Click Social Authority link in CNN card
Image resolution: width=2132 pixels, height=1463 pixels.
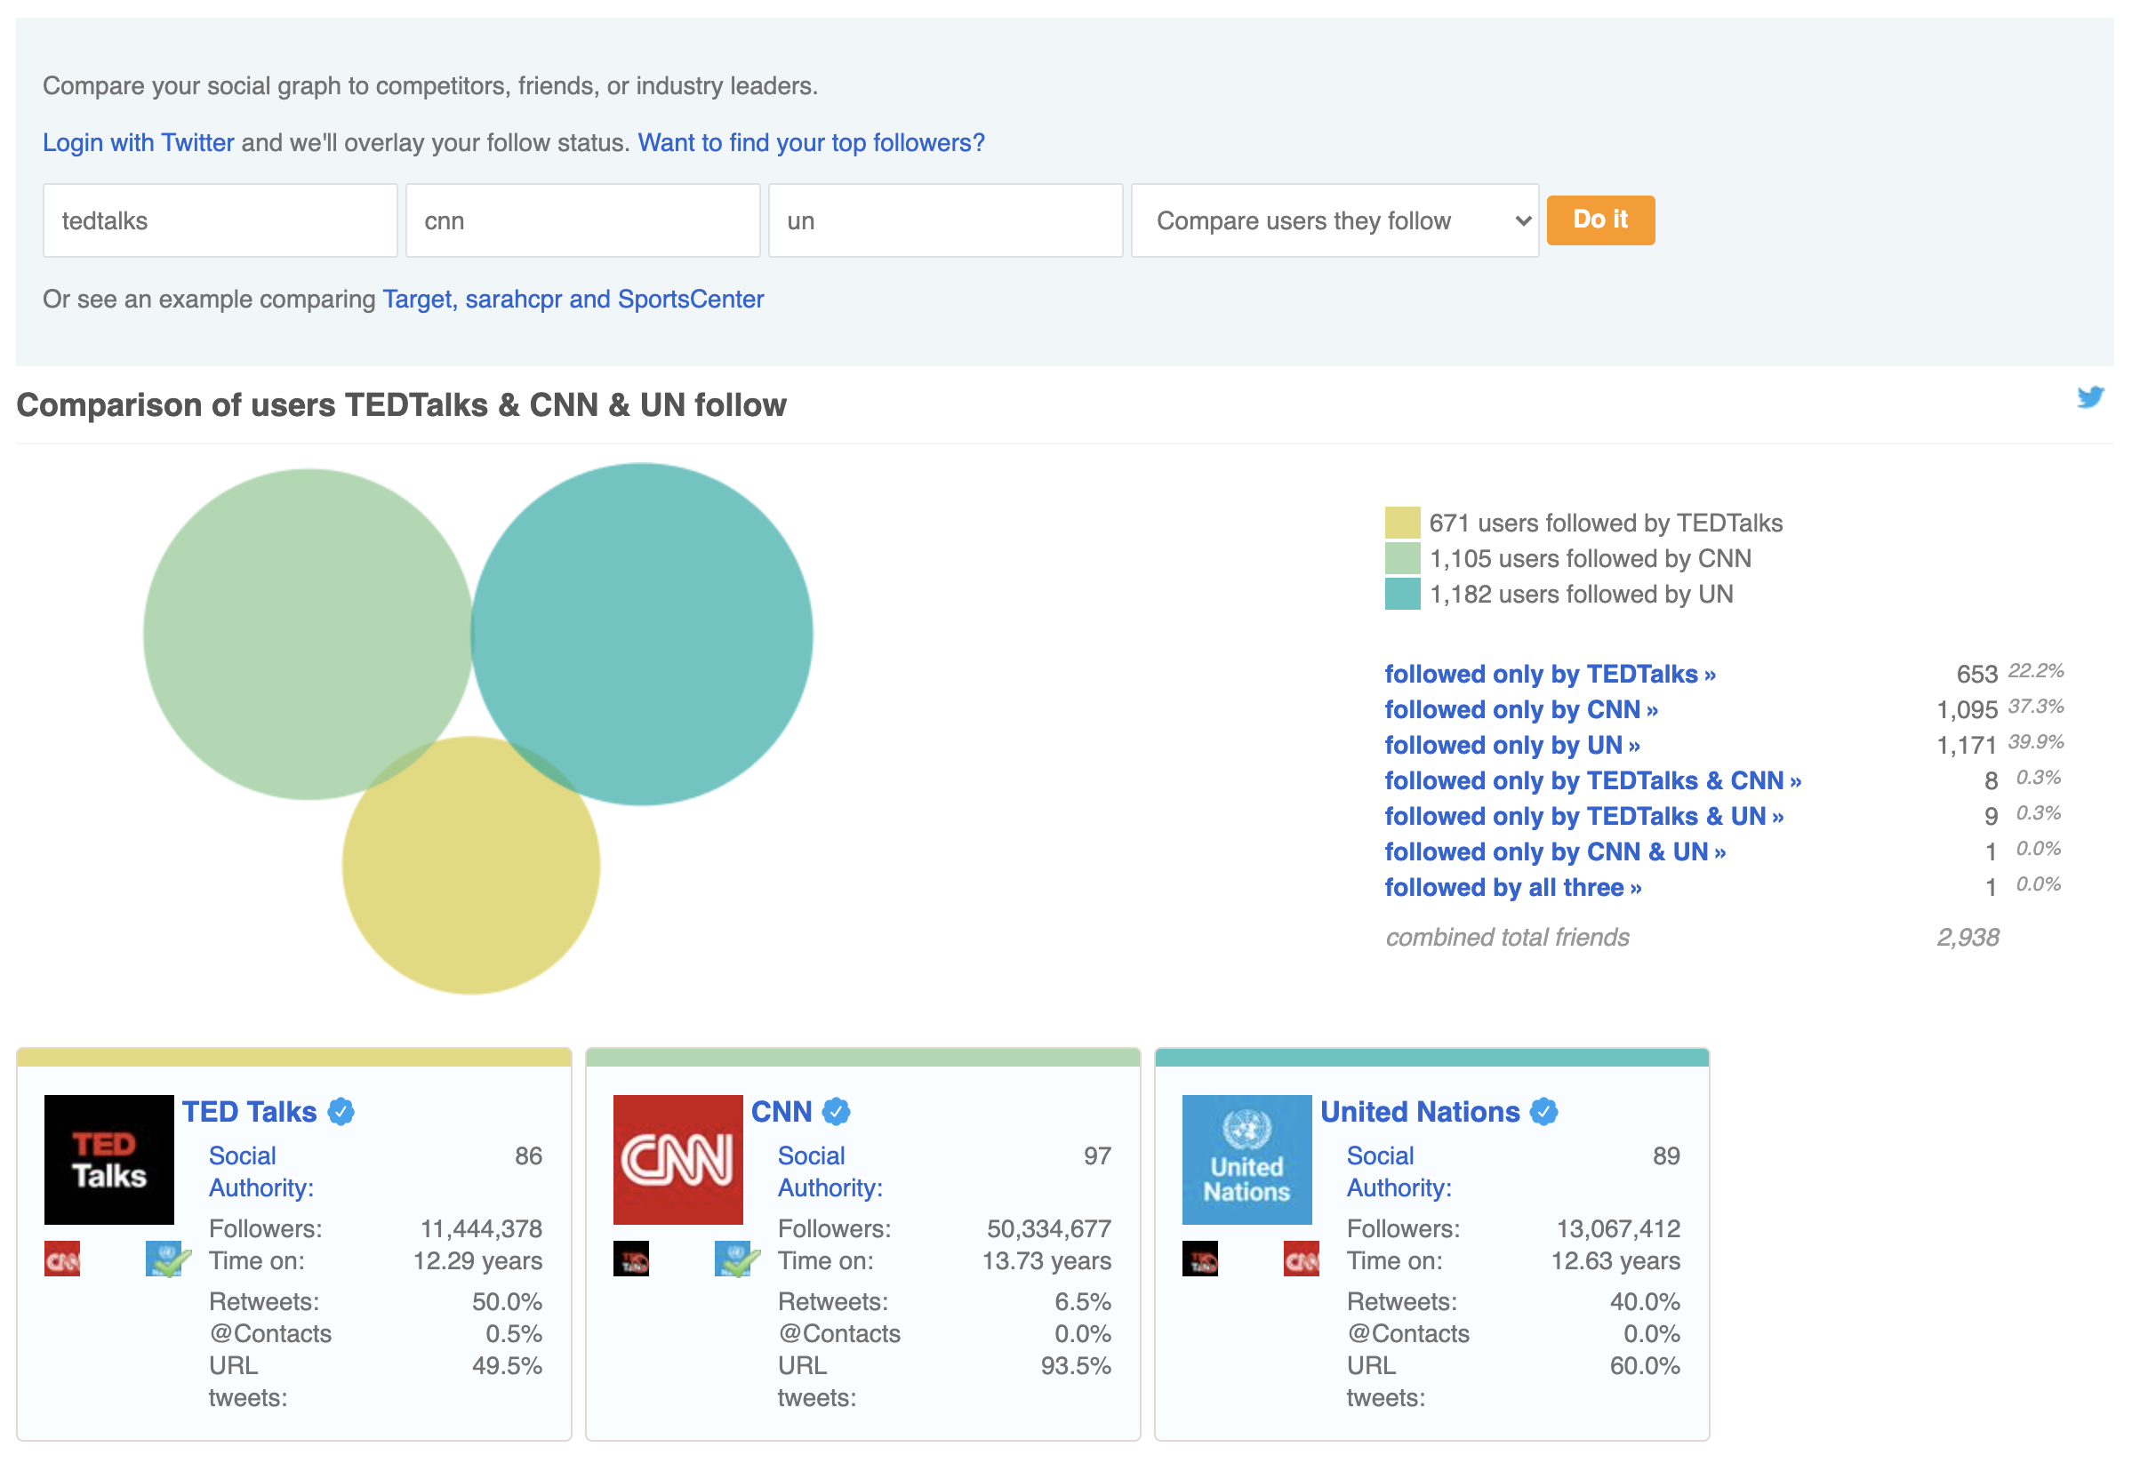pos(830,1171)
